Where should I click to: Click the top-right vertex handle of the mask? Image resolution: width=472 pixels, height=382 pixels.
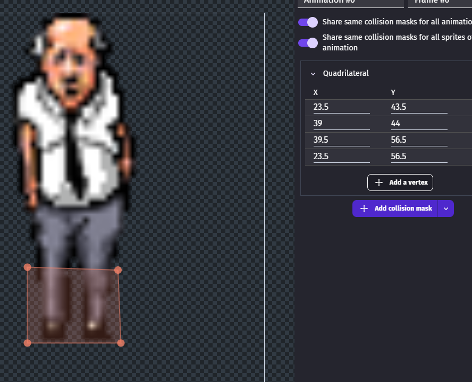pyautogui.click(x=118, y=270)
